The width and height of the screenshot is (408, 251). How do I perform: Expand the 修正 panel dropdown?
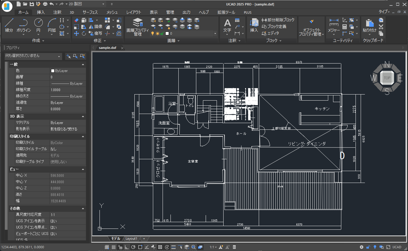point(100,40)
